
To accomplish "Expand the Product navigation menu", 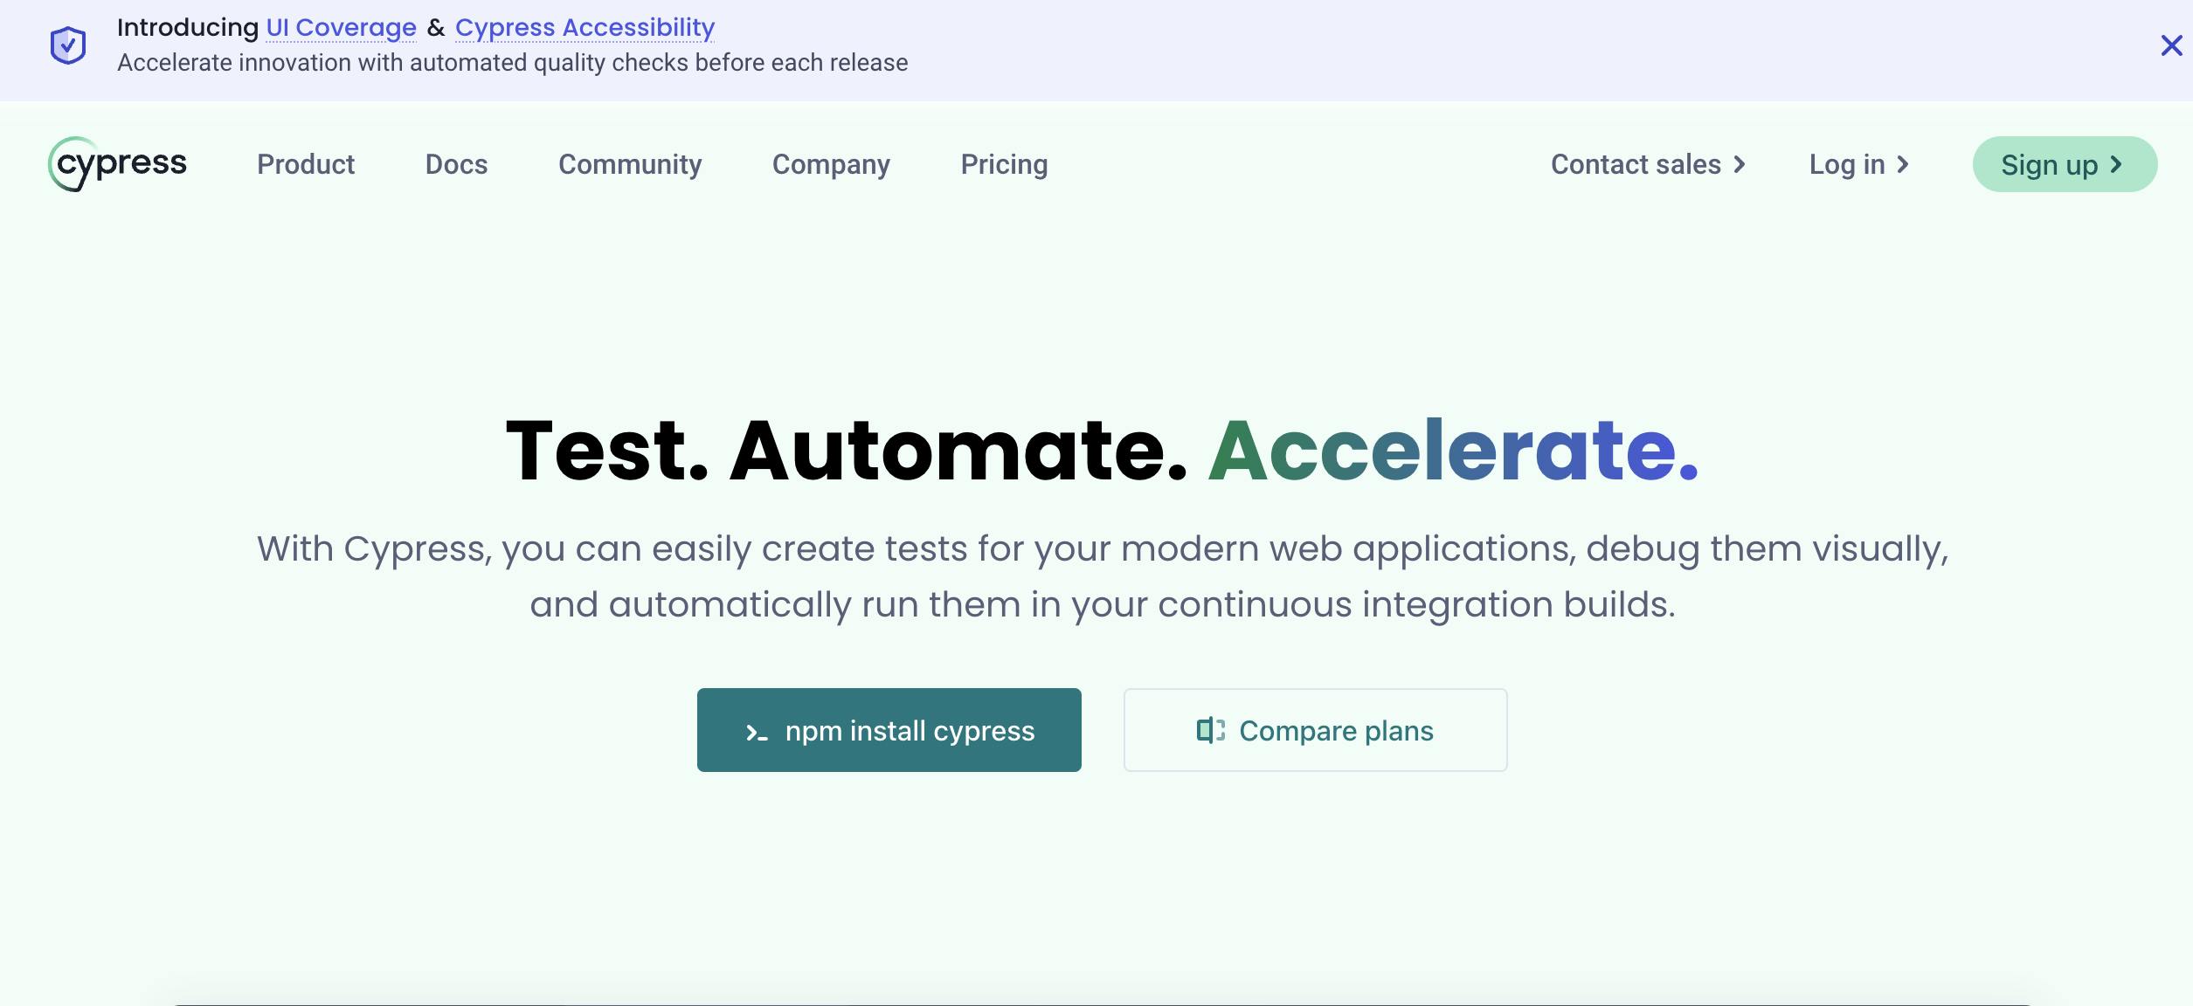I will pyautogui.click(x=305, y=163).
